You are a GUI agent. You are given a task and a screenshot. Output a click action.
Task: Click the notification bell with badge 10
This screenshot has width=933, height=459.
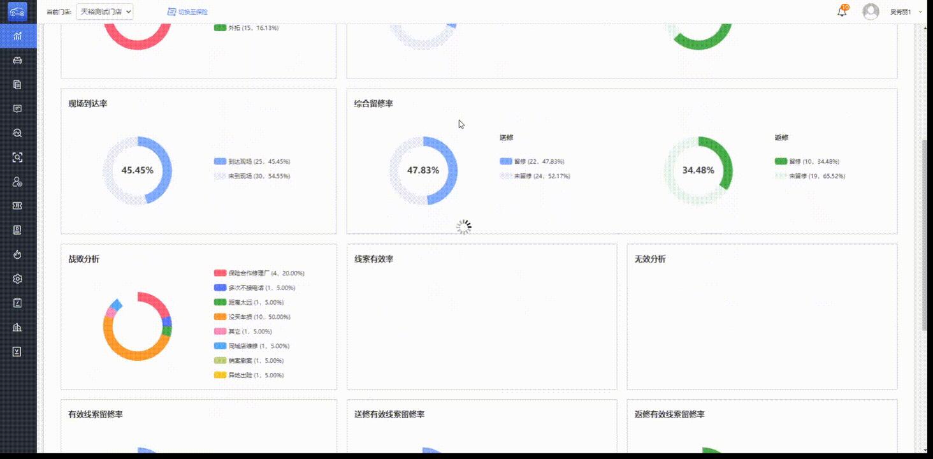coord(841,11)
